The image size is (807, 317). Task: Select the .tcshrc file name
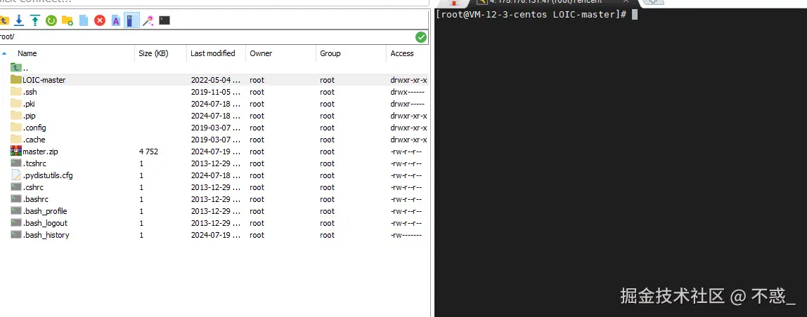35,163
